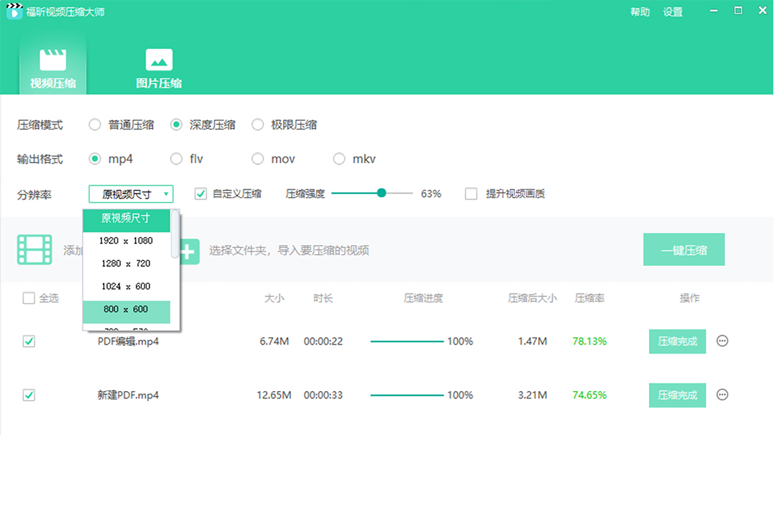Open the 设置 menu

pos(672,12)
